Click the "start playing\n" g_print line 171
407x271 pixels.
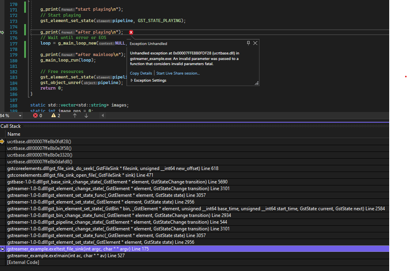(x=82, y=9)
